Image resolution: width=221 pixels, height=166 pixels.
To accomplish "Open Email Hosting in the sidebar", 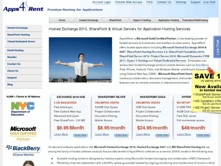I will pyautogui.click(x=23, y=51).
